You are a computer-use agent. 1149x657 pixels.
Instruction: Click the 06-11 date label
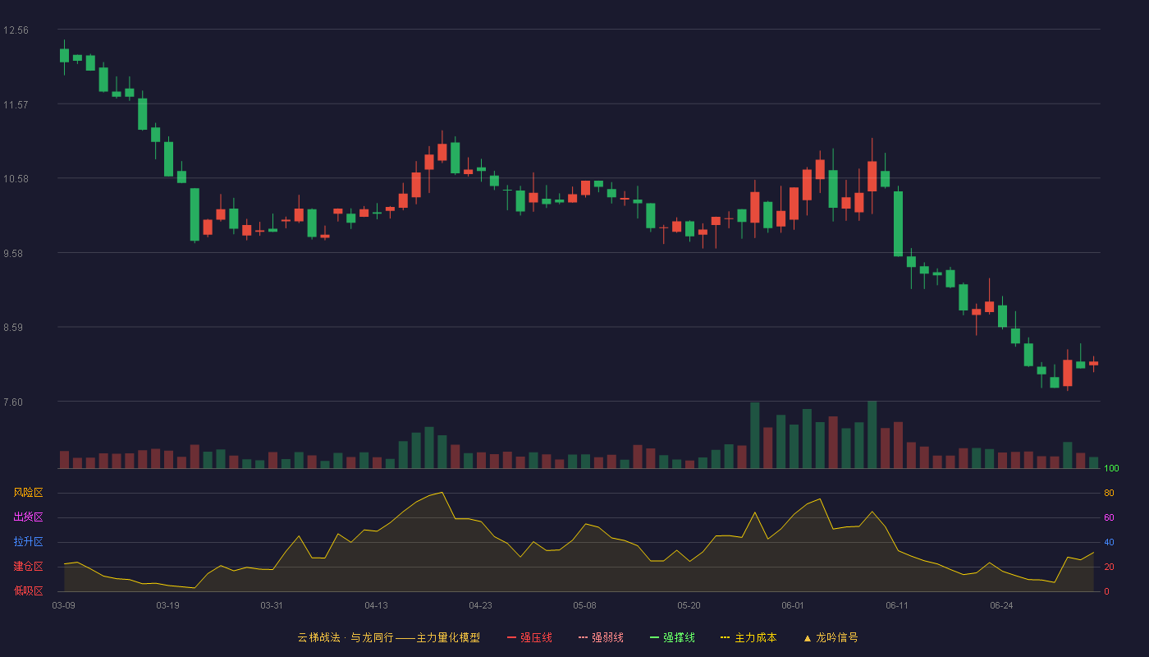(x=897, y=605)
